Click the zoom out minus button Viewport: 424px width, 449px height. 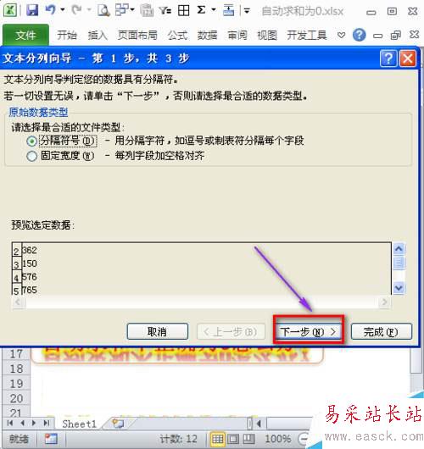[x=304, y=439]
